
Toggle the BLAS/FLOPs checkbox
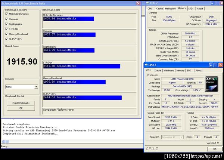(6, 39)
